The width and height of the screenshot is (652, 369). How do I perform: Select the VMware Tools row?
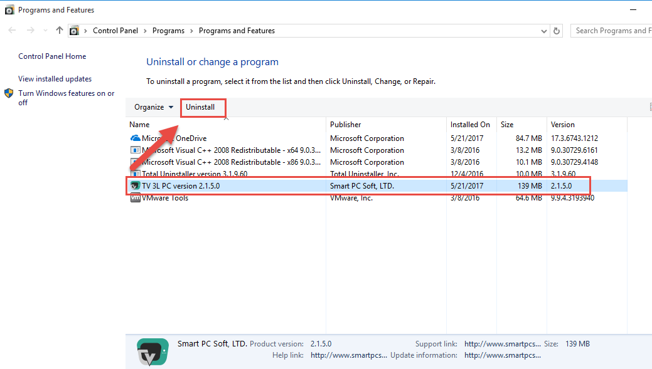(377, 198)
